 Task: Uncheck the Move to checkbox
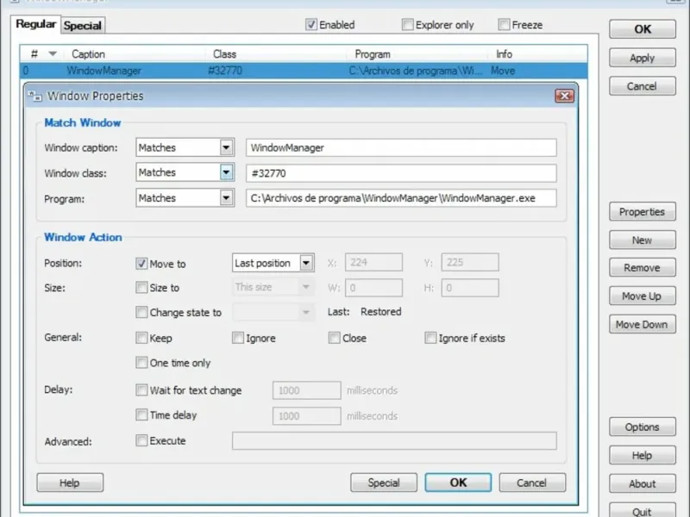[141, 264]
